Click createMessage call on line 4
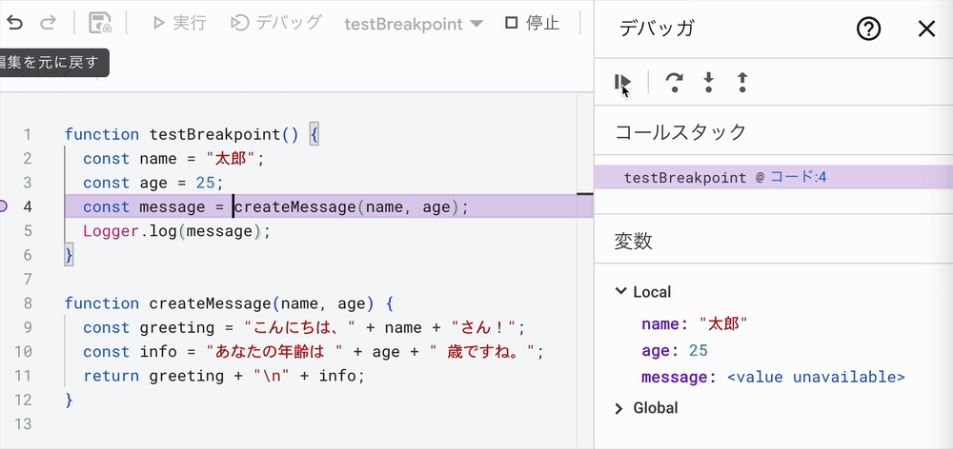The image size is (953, 449). 352,207
